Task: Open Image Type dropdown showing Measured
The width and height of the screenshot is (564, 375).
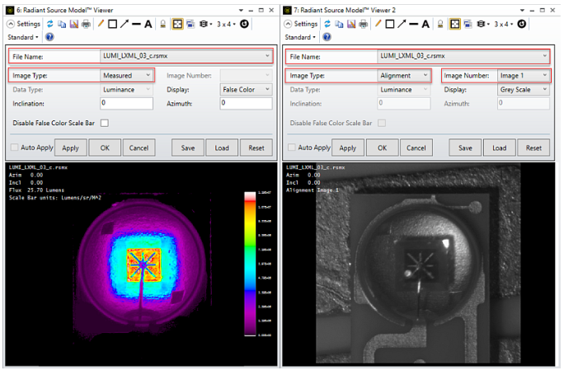Action: pyautogui.click(x=127, y=75)
